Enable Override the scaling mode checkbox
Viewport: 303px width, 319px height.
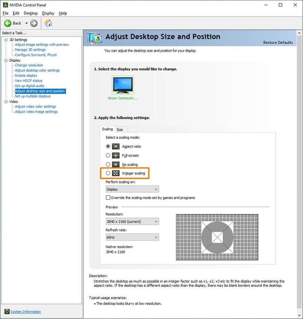(x=108, y=198)
